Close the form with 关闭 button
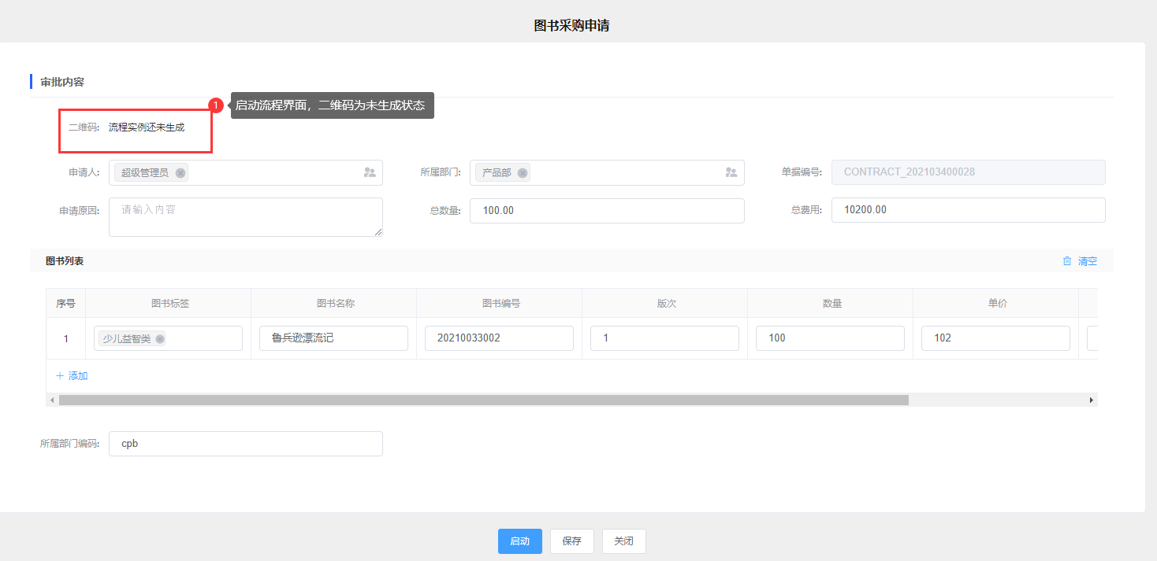Screen dimensions: 1157x561 (x=623, y=541)
